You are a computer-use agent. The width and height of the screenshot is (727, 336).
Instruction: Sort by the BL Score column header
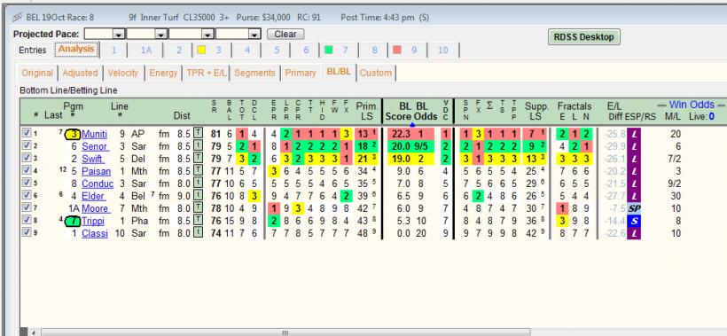(399, 111)
